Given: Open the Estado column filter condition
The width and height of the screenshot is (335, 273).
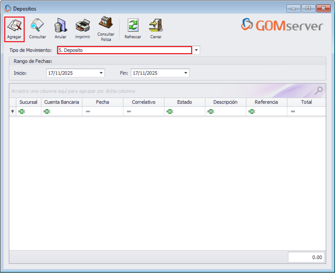Looking at the screenshot, I should [169, 111].
